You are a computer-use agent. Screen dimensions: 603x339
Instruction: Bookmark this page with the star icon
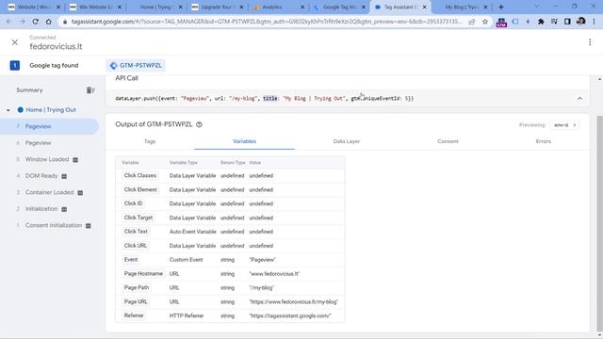[485, 22]
